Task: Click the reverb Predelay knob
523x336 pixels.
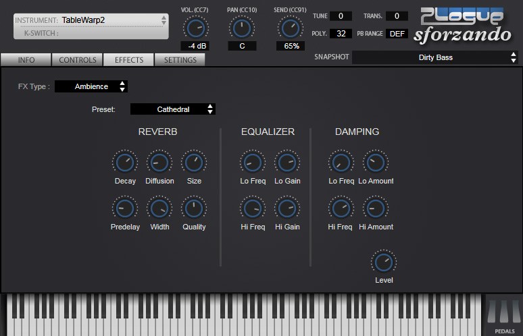Action: click(x=125, y=208)
